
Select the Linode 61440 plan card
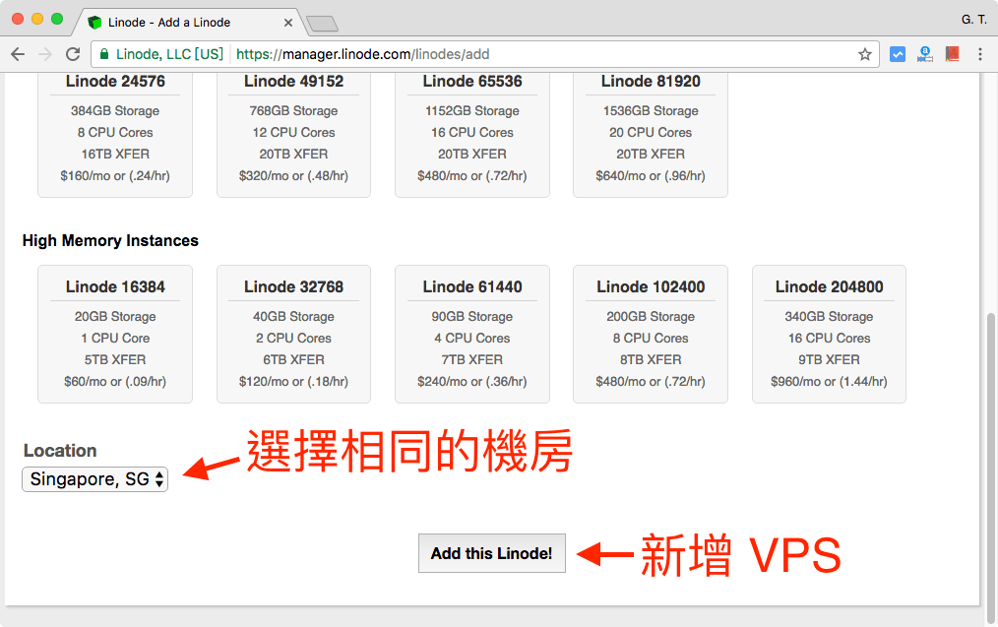[471, 333]
